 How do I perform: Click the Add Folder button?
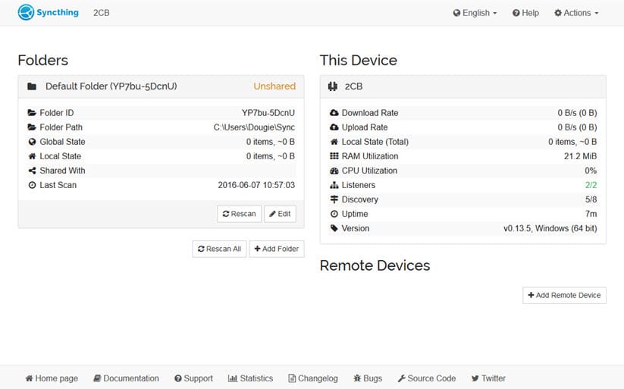pyautogui.click(x=276, y=249)
